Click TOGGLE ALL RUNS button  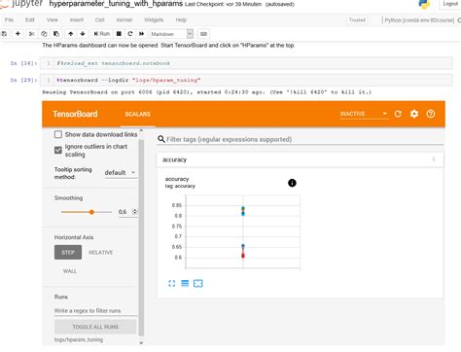(x=95, y=327)
